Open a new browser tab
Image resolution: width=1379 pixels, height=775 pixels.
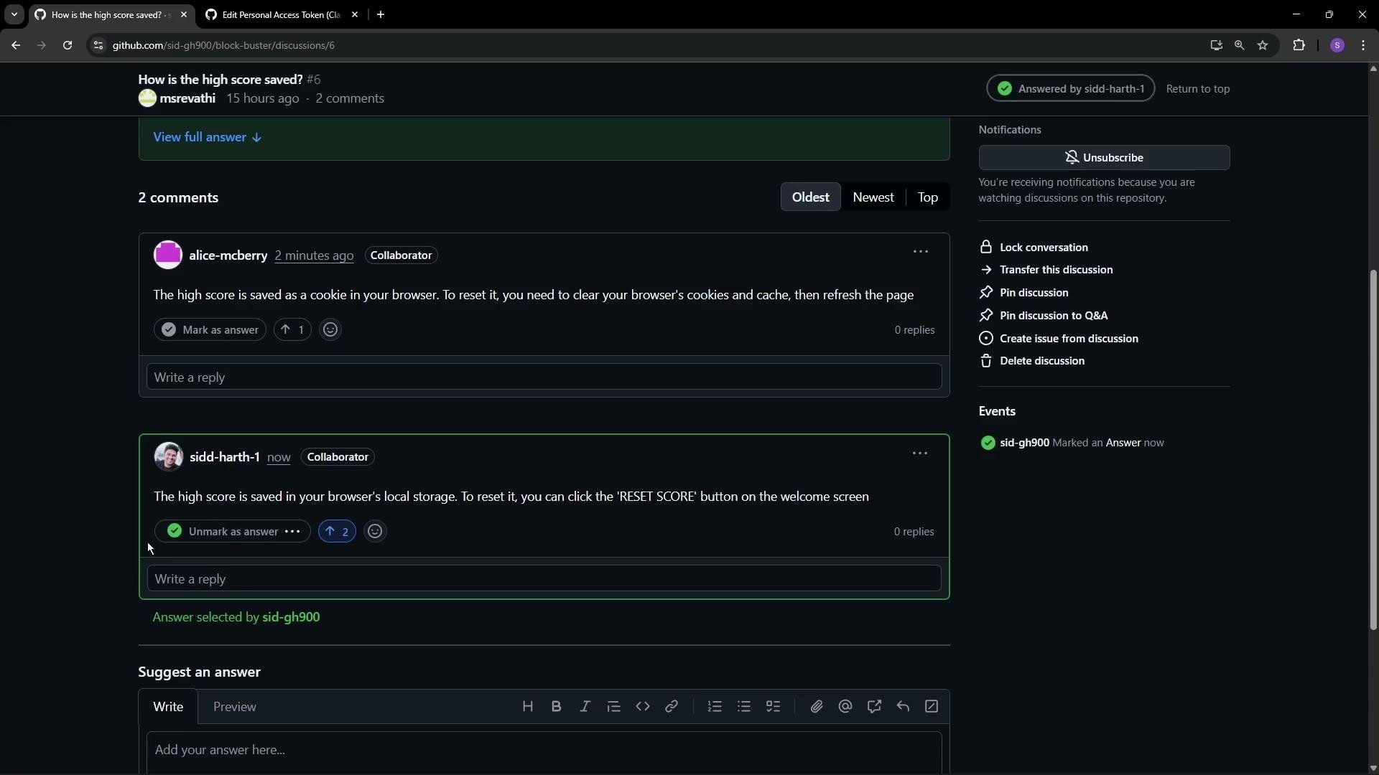point(381,14)
